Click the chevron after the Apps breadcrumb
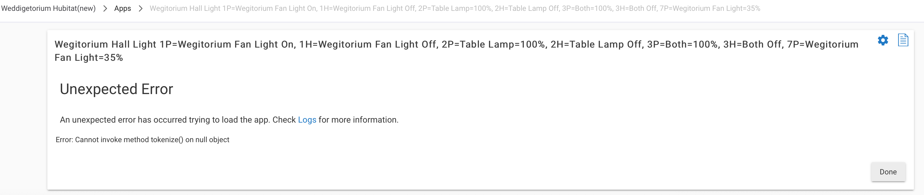924x195 pixels. pos(141,8)
